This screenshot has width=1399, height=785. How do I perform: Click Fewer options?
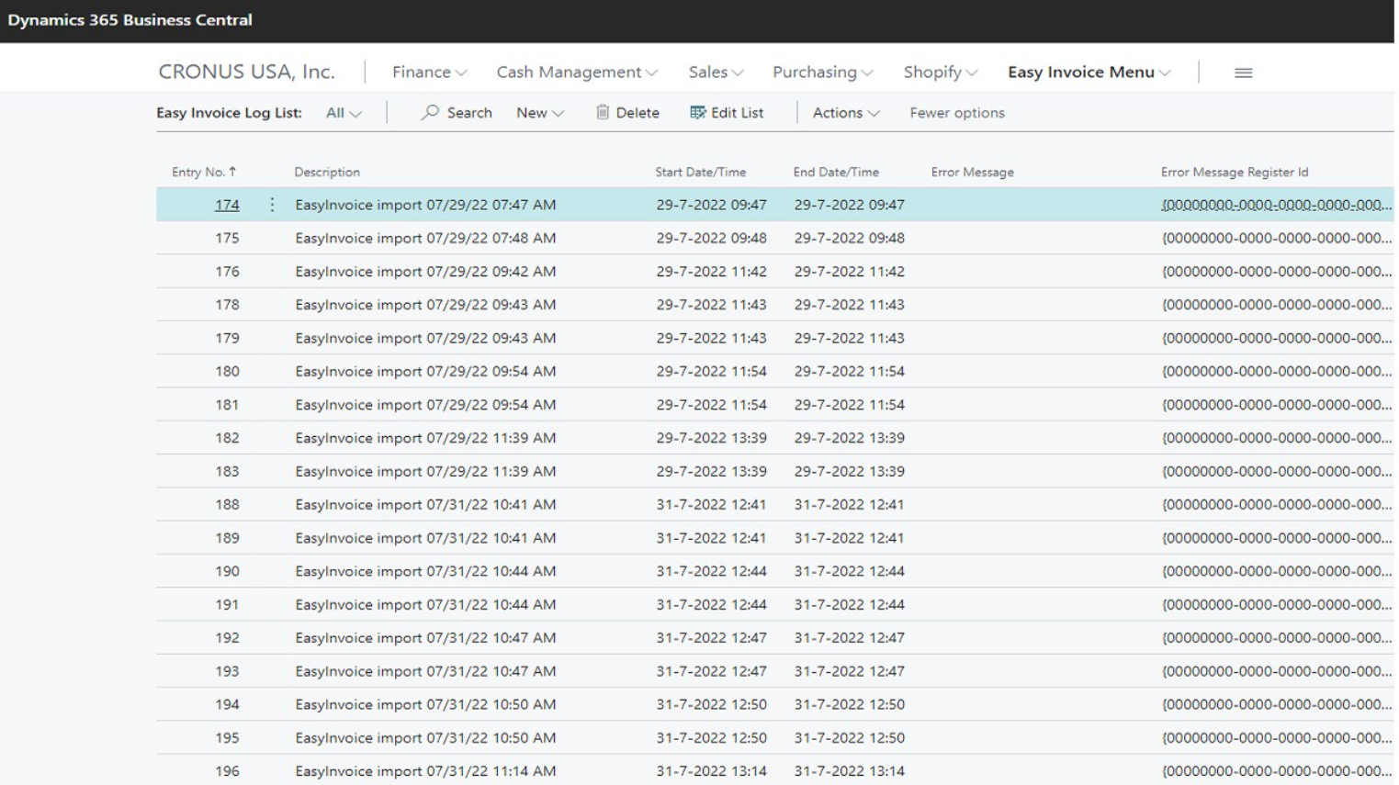click(956, 113)
